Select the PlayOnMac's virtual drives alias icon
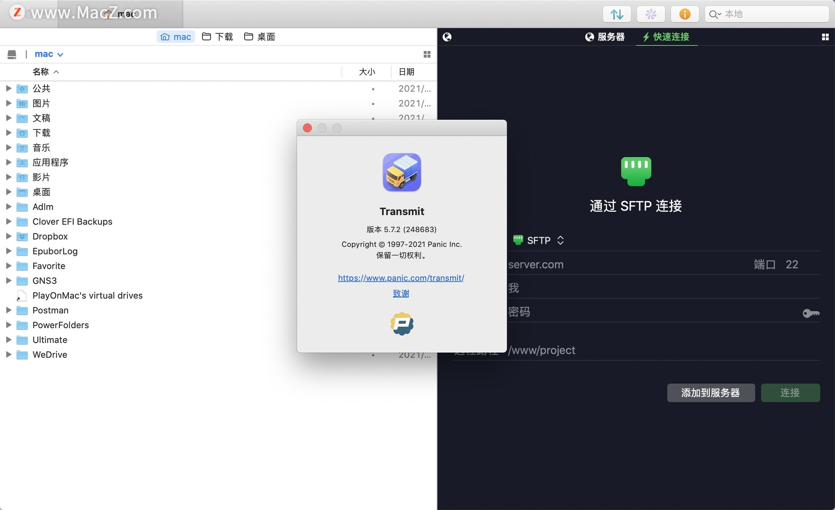Image resolution: width=835 pixels, height=510 pixels. [22, 295]
